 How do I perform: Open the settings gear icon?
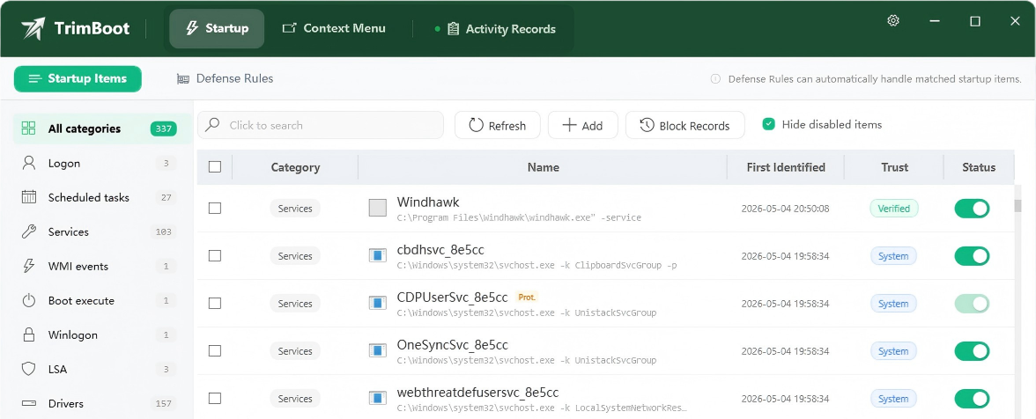tap(893, 20)
